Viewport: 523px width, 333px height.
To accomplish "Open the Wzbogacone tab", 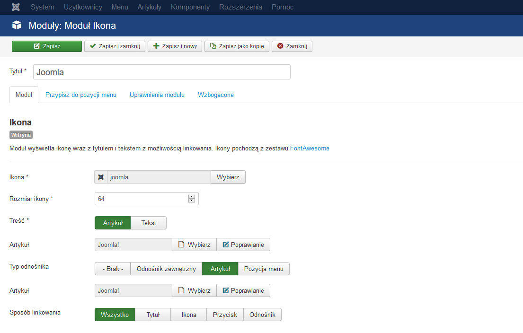I will tap(216, 95).
